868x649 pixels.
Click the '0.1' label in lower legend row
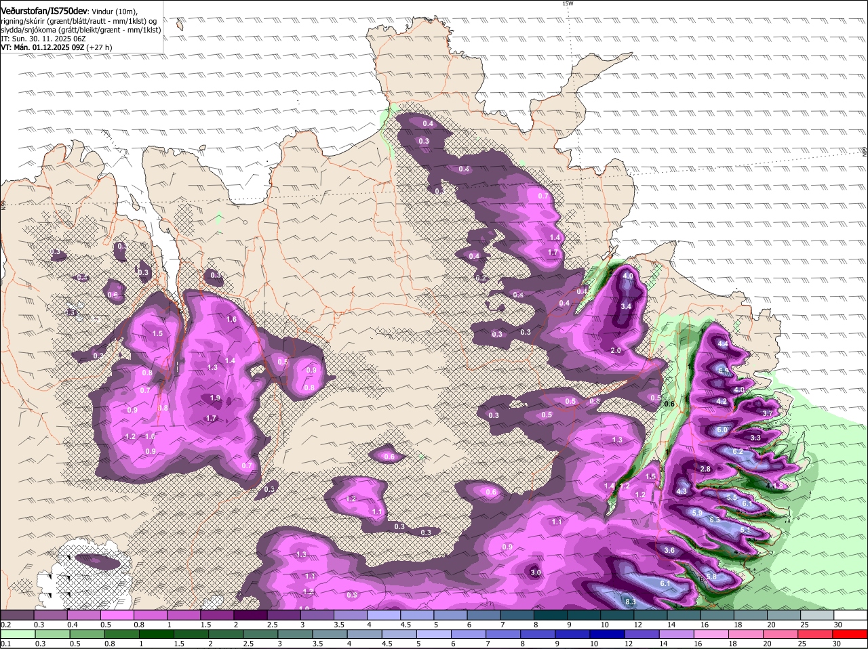tap(5, 644)
